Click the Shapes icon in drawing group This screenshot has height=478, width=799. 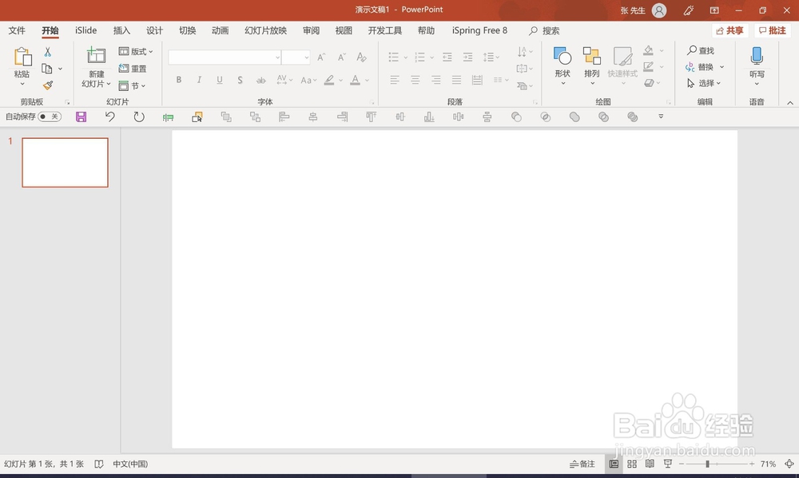pyautogui.click(x=562, y=56)
